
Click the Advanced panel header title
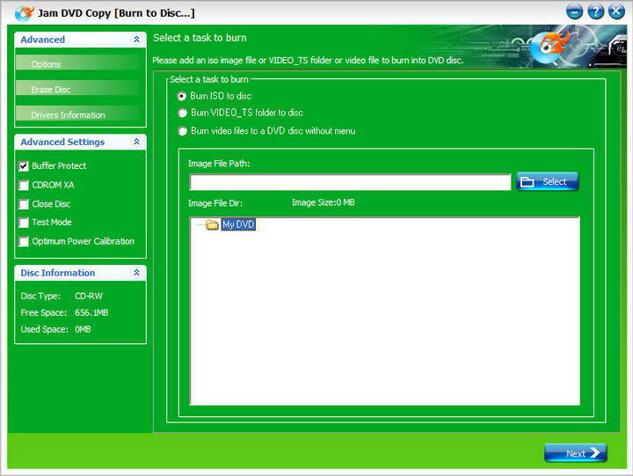tap(43, 40)
